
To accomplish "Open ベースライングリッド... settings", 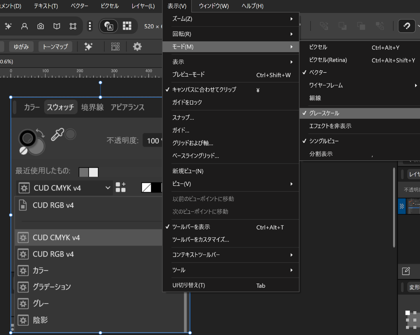I will (231, 156).
